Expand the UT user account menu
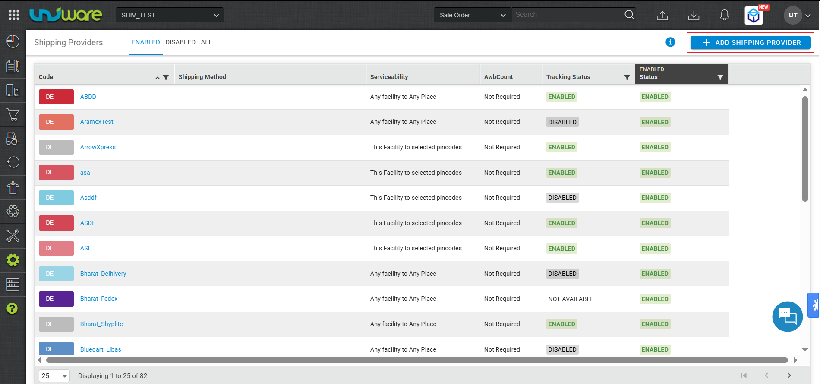 [797, 15]
